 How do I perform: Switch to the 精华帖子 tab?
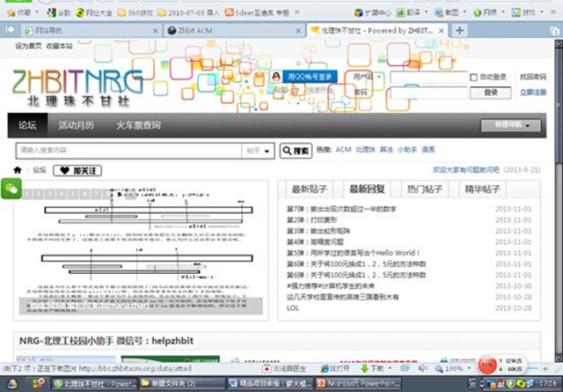pos(482,189)
